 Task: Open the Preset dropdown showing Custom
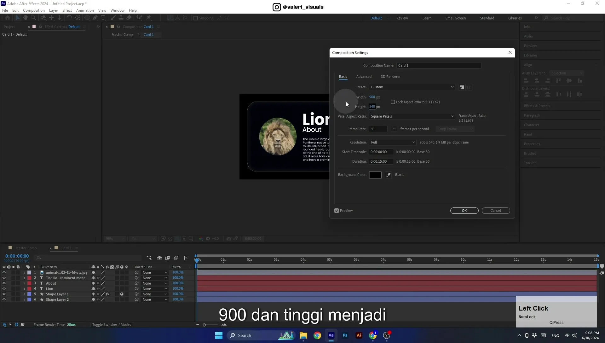[x=412, y=87]
